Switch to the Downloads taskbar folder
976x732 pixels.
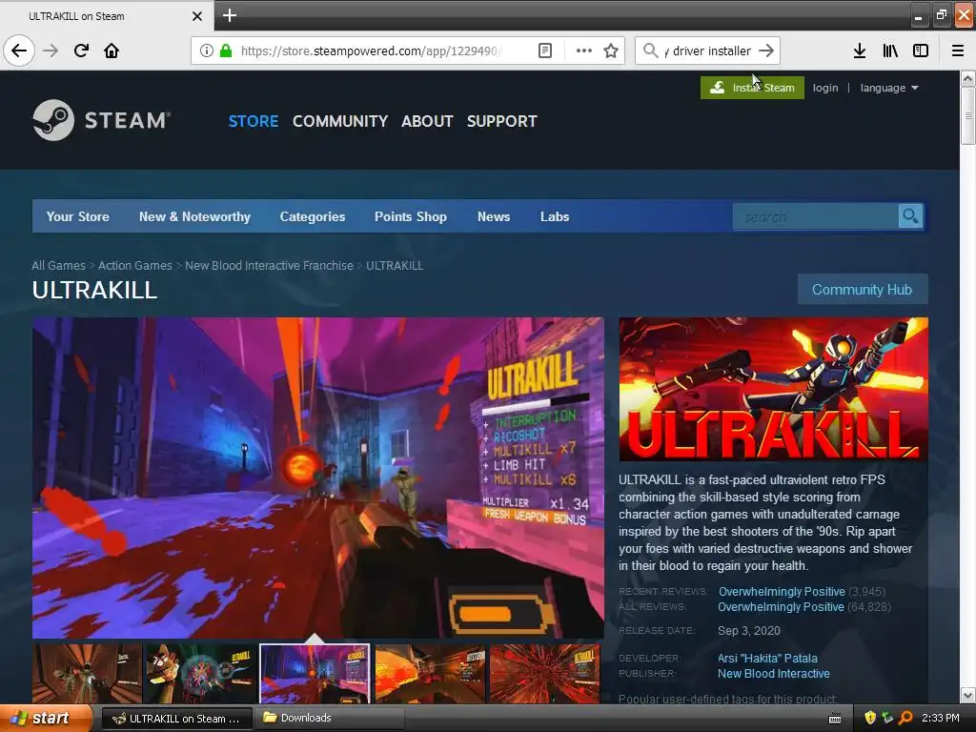click(330, 719)
